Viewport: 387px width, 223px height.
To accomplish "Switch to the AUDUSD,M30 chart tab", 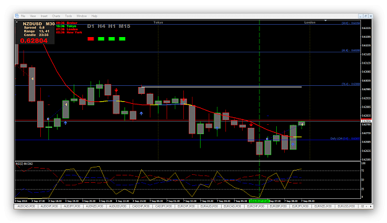I will point(118,206).
